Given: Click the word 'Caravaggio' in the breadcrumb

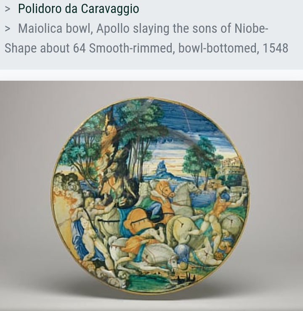Looking at the screenshot, I should point(110,9).
